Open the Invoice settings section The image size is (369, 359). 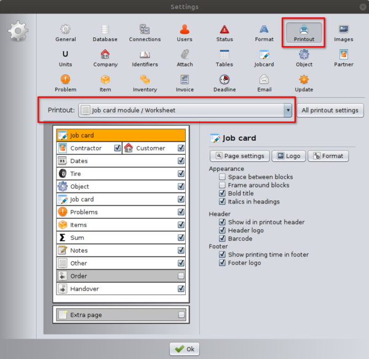[184, 84]
